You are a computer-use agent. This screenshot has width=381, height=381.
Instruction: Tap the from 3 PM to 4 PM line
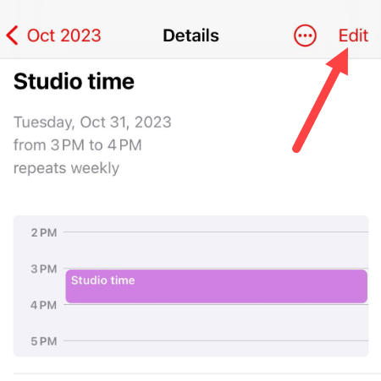coord(78,145)
